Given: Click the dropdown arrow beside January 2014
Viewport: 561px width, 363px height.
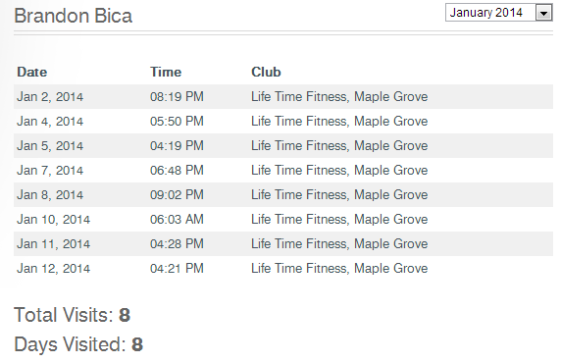Looking at the screenshot, I should click(543, 14).
